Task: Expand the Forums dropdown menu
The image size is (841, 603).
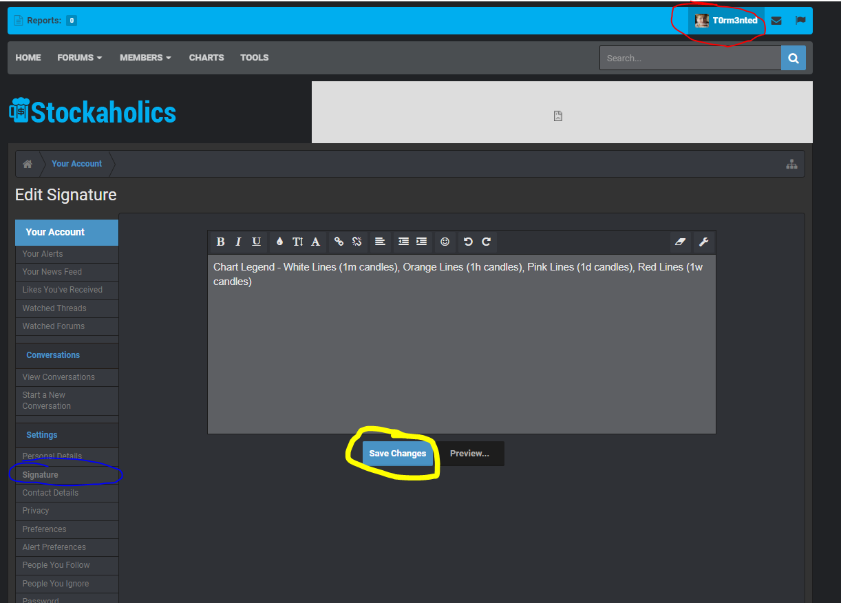Action: pos(79,58)
